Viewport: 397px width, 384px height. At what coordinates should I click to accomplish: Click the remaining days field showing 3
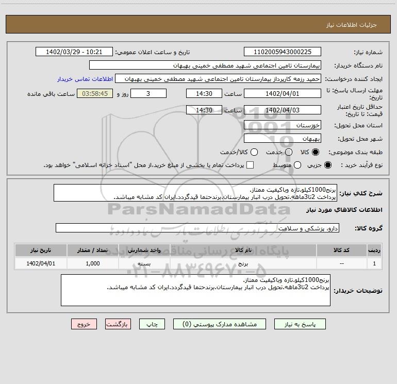pos(148,93)
